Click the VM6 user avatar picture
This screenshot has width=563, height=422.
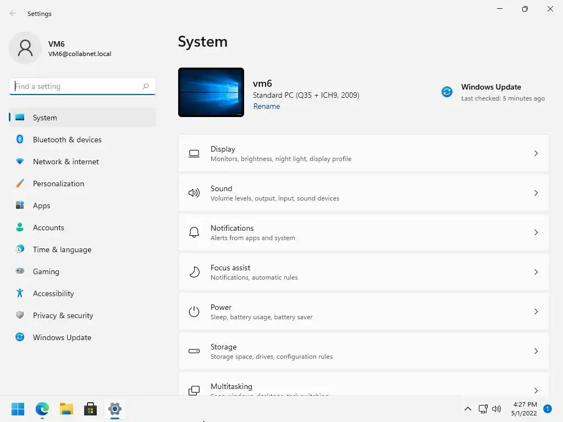(25, 48)
